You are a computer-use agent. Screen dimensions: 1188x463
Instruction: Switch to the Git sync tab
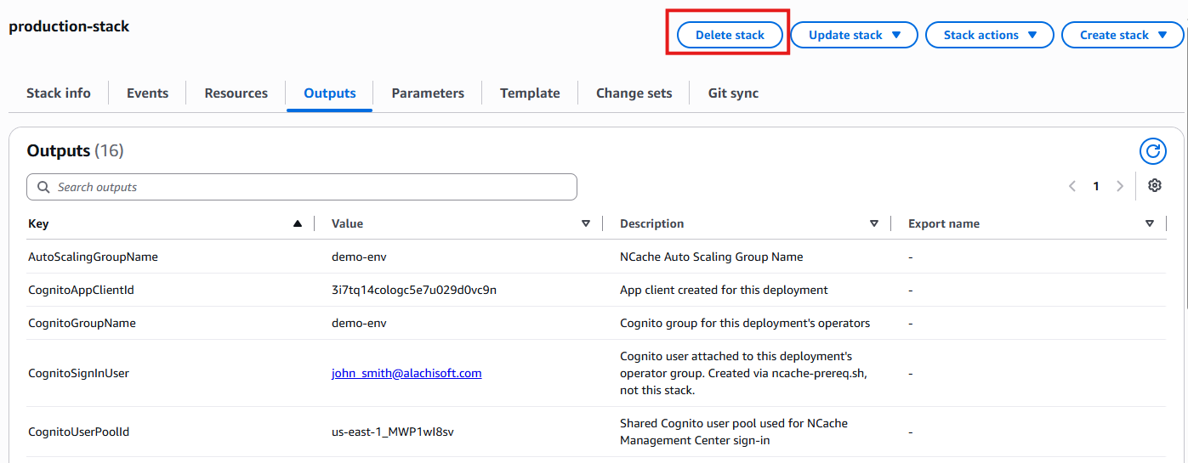pyautogui.click(x=733, y=93)
